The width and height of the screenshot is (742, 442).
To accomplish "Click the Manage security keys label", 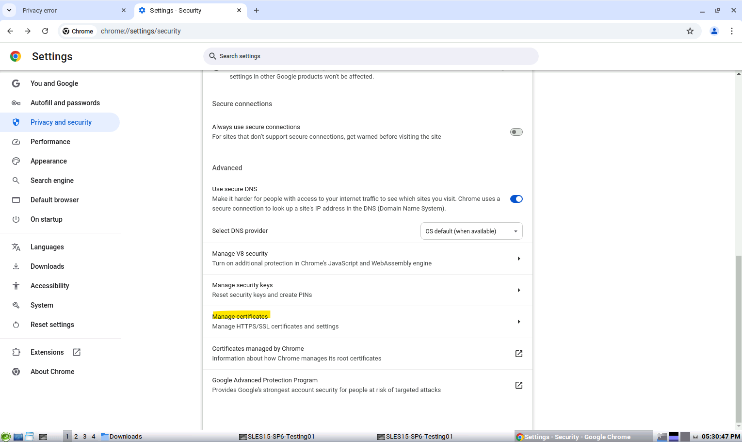I will pos(242,285).
